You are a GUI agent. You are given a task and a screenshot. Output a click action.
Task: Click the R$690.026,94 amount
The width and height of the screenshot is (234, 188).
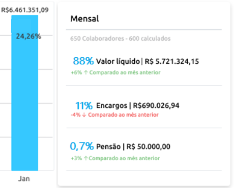click(x=156, y=105)
